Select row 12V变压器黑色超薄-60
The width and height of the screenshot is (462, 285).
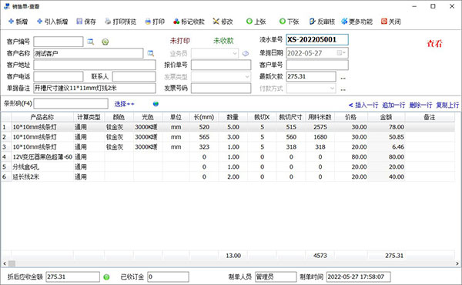[227, 157]
